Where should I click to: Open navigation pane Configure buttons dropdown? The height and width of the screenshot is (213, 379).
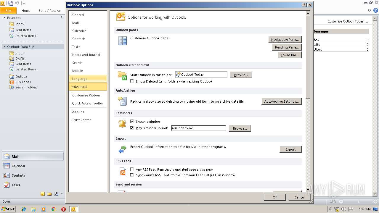point(62,194)
